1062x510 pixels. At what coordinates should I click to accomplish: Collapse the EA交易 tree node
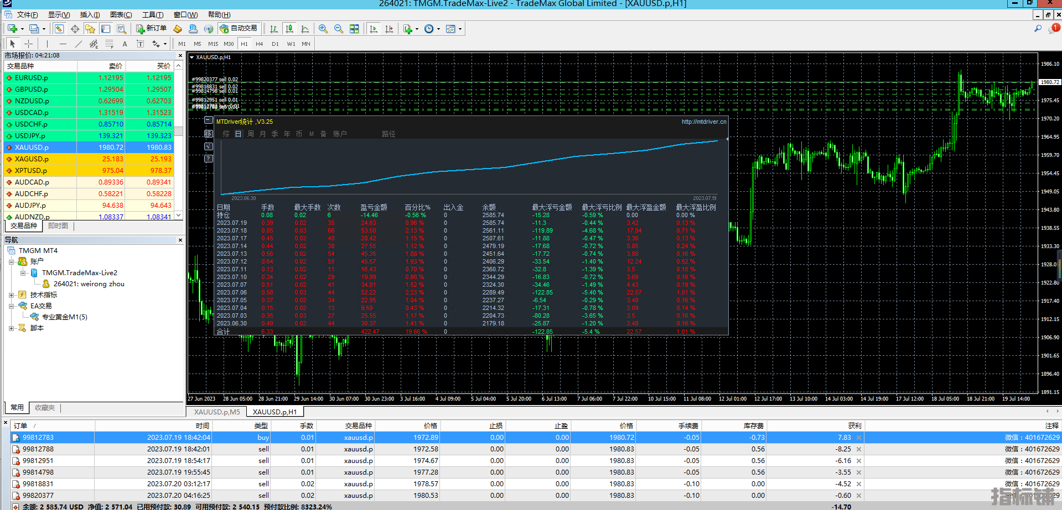pos(12,306)
